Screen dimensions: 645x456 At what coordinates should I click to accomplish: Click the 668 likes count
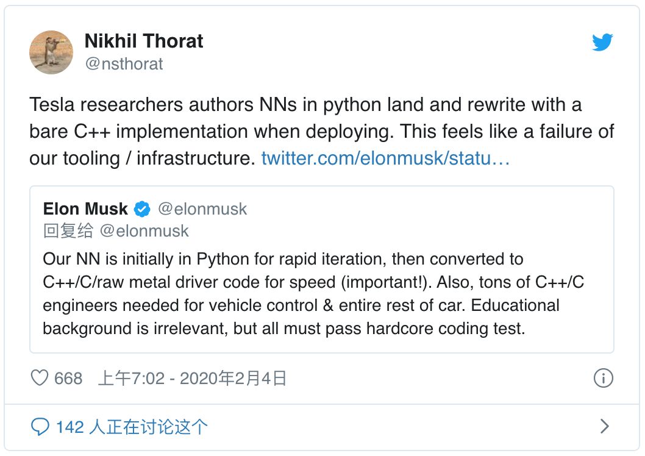point(68,379)
